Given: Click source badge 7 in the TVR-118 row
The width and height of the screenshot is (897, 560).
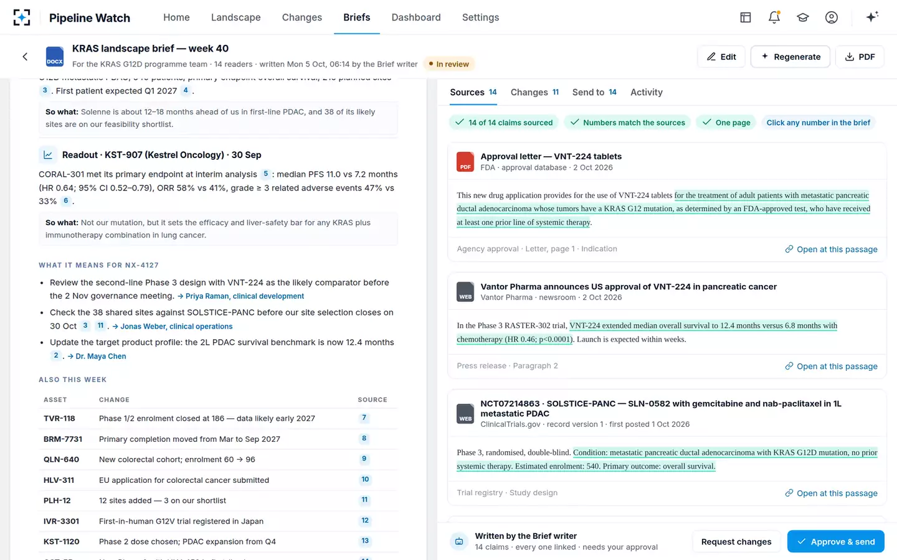Looking at the screenshot, I should 364,418.
